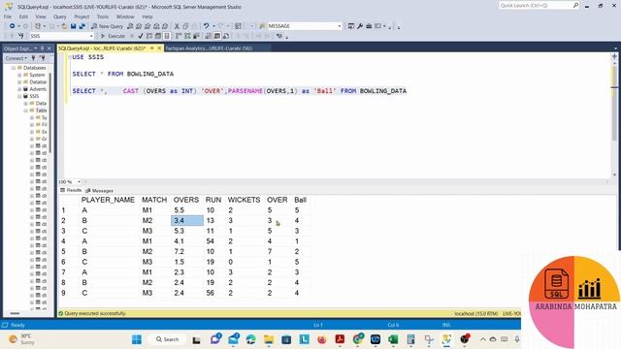
Task: Click the Results to Grid icon
Action: pos(217,36)
